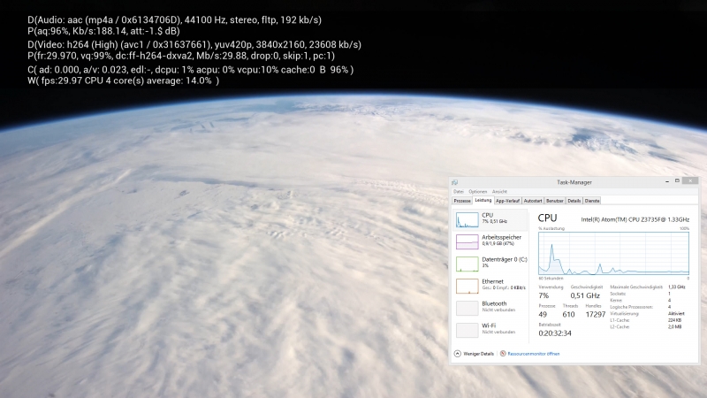Select the Wi-Fi adapter thumbnail
The image size is (707, 398).
point(467,330)
